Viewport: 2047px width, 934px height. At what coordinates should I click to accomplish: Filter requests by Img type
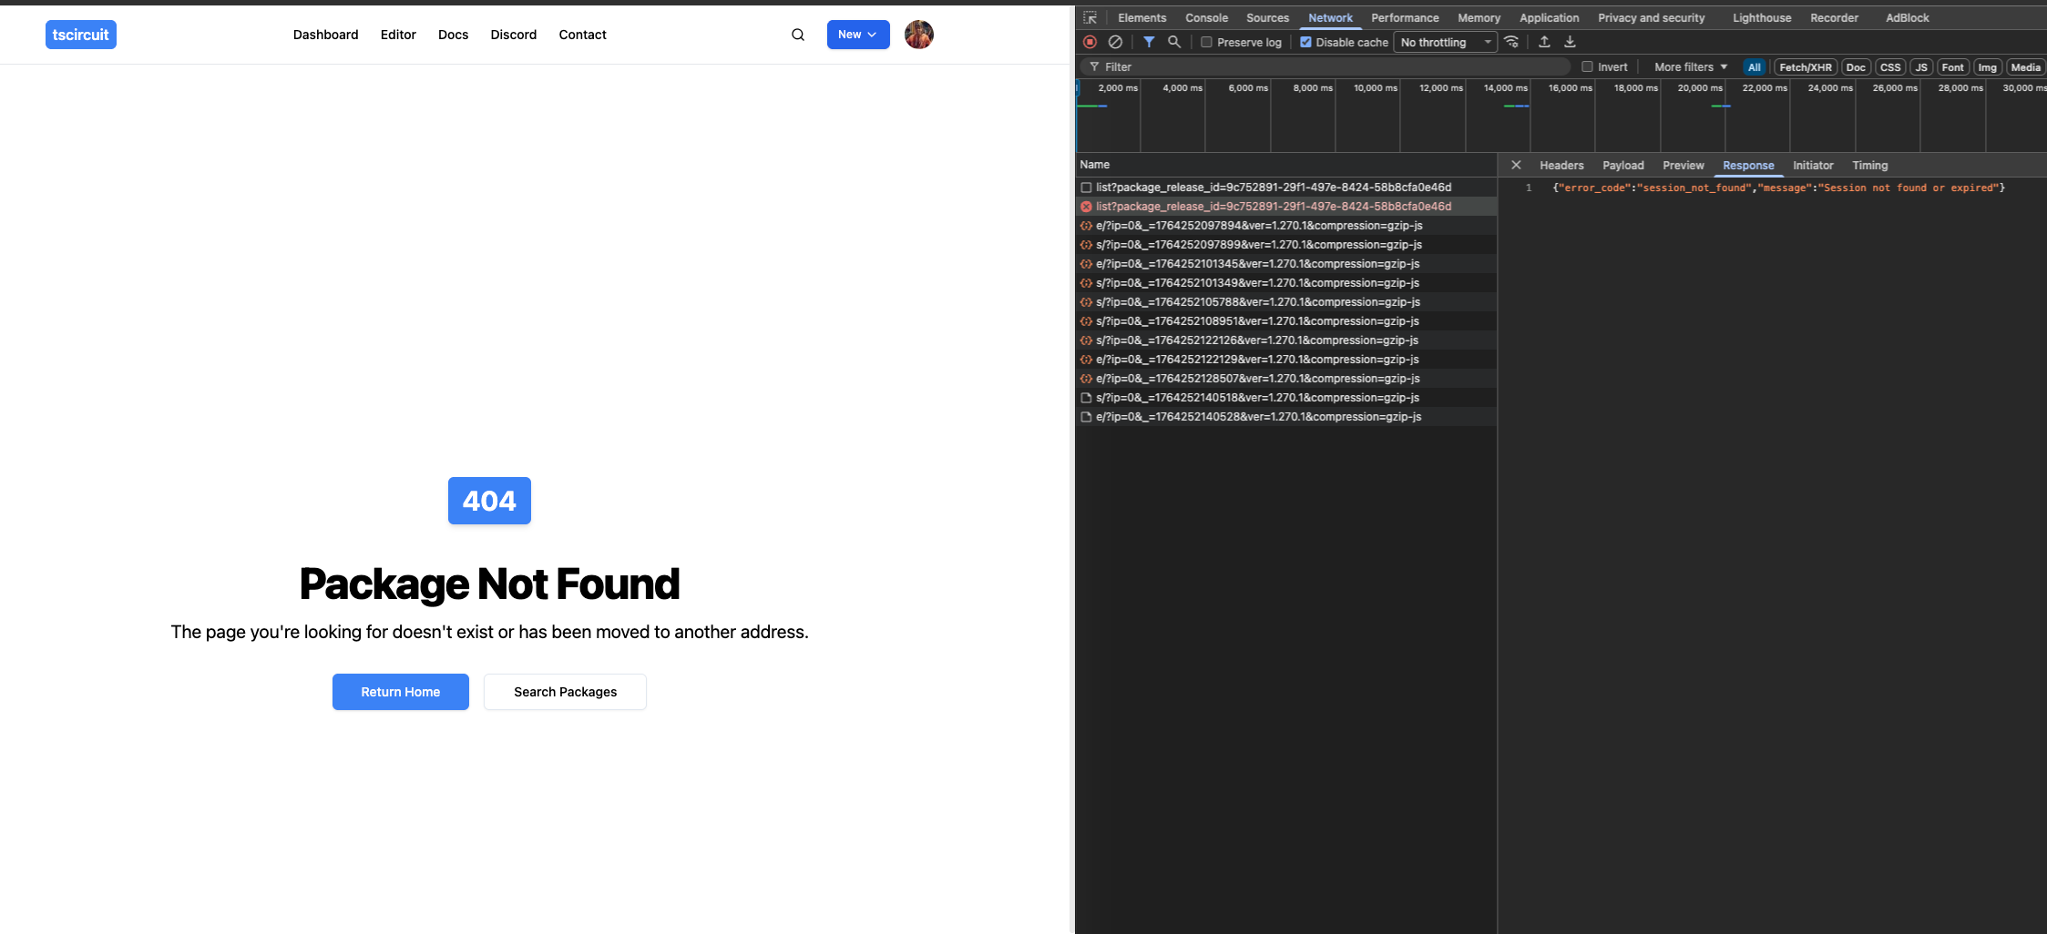(x=1987, y=67)
